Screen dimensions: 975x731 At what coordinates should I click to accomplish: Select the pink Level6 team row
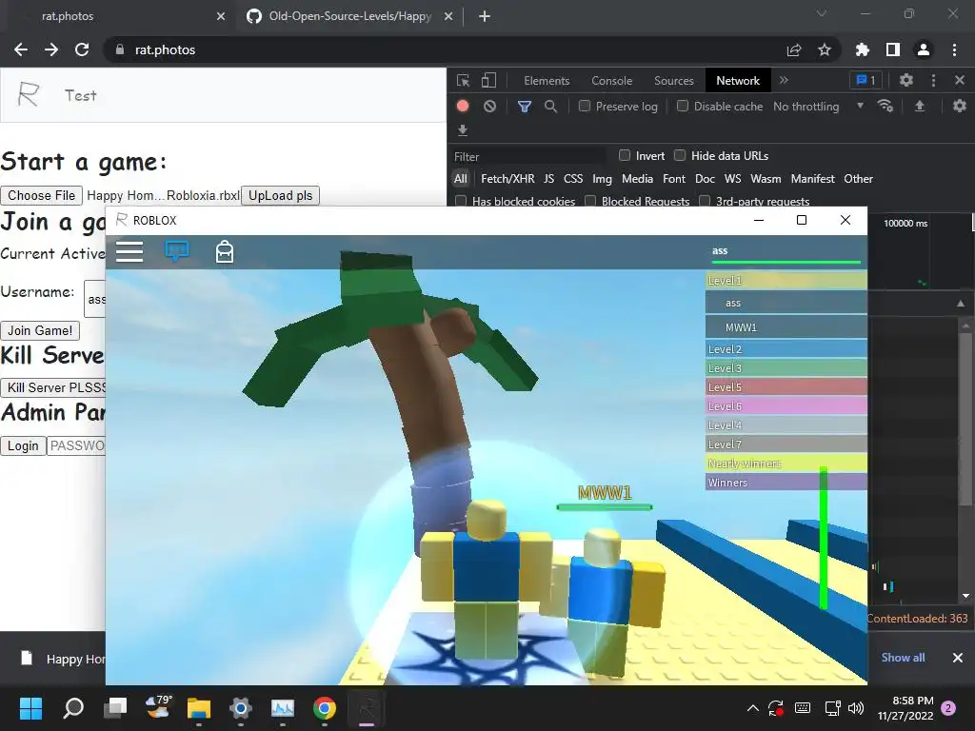[786, 405]
